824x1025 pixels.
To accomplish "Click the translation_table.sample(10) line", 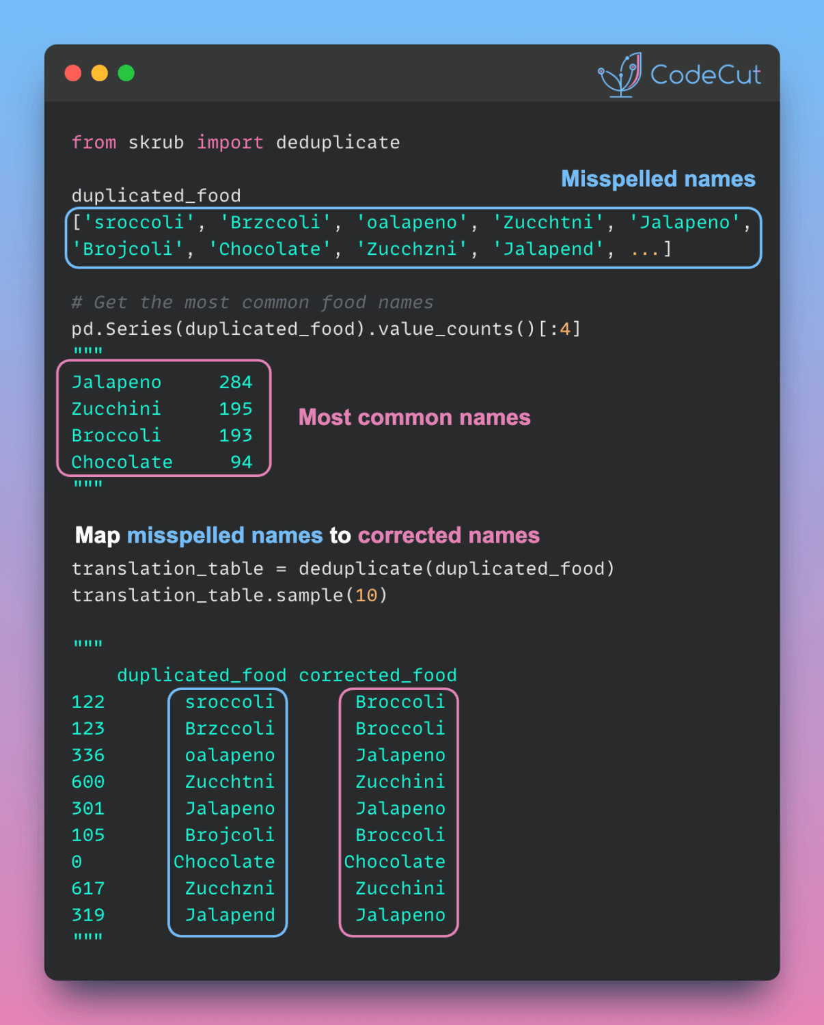I will pos(230,596).
